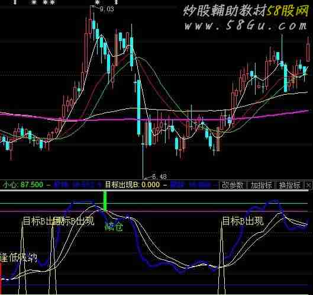Click the yellow 58股网 logo text
This screenshot has width=313, height=295.
tap(288, 11)
